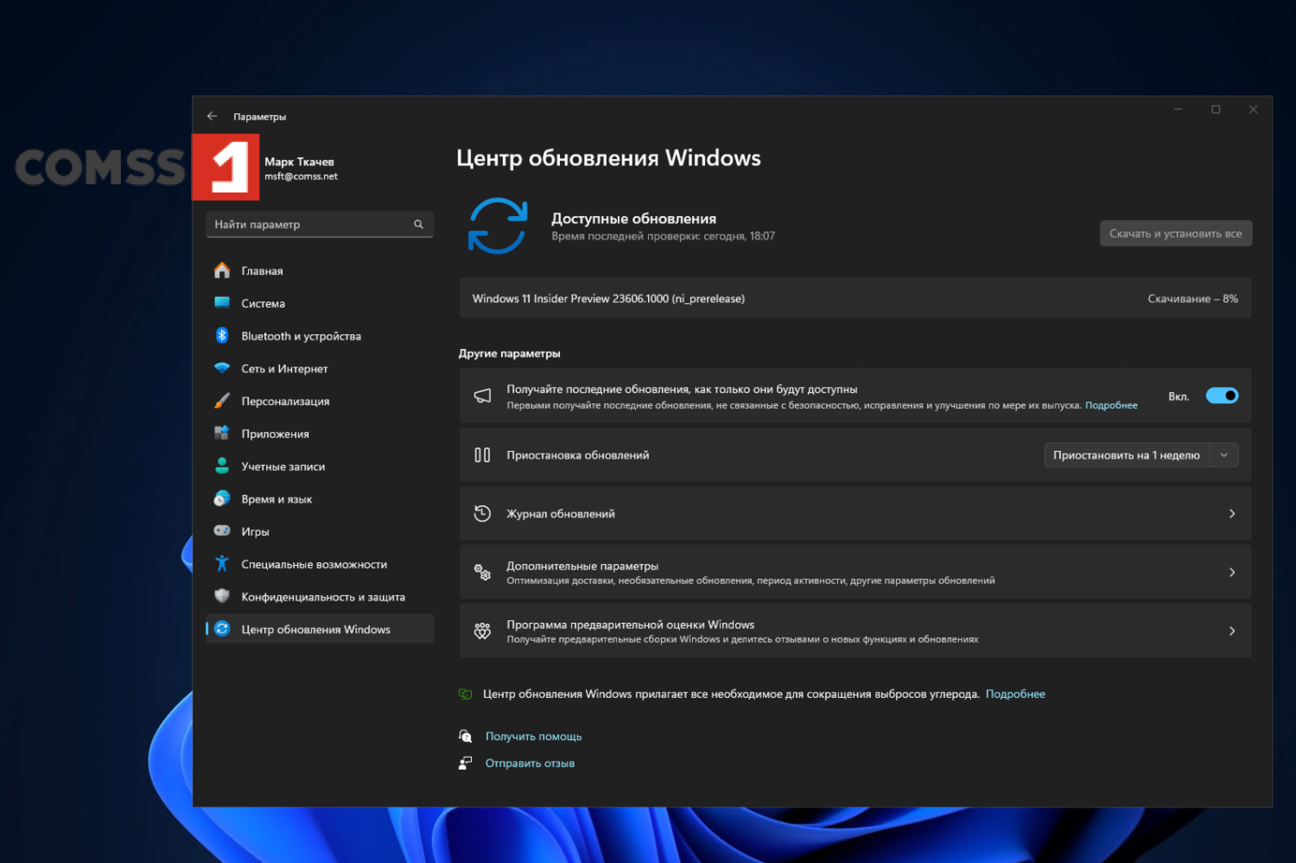Image resolution: width=1296 pixels, height=863 pixels.
Task: Open Система settings from sidebar
Action: [263, 303]
